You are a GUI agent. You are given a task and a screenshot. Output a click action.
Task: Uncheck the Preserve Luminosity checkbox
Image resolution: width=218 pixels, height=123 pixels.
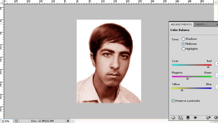[x=173, y=101]
